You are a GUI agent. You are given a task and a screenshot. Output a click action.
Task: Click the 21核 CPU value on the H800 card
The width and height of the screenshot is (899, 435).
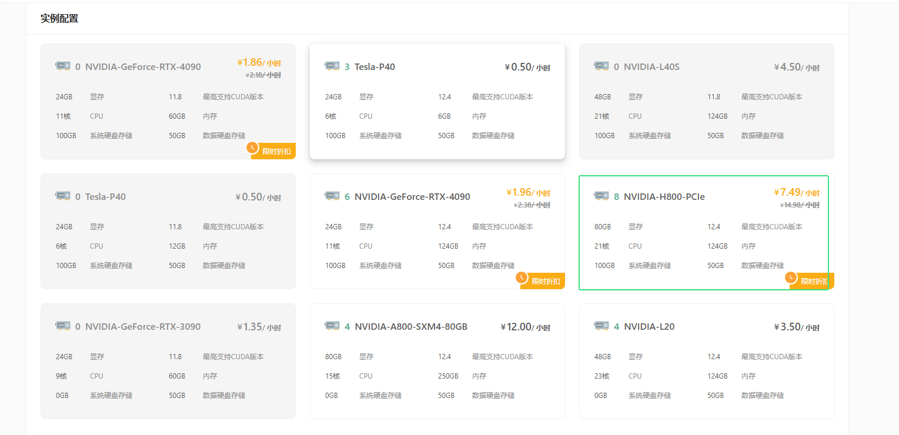point(602,246)
